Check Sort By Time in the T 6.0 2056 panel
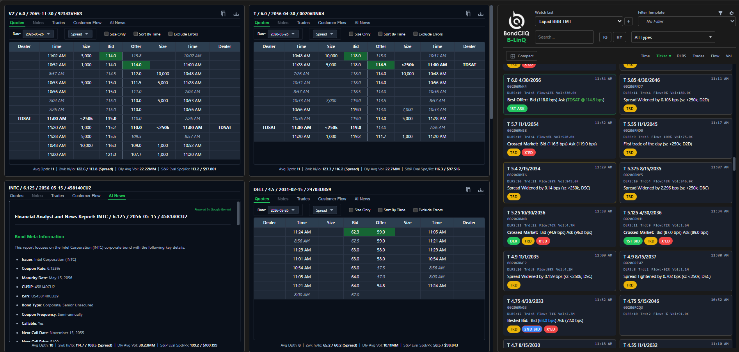The image size is (739, 352). (x=380, y=34)
